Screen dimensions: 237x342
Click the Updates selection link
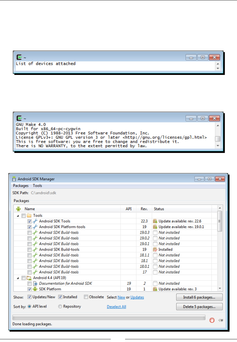(137, 297)
